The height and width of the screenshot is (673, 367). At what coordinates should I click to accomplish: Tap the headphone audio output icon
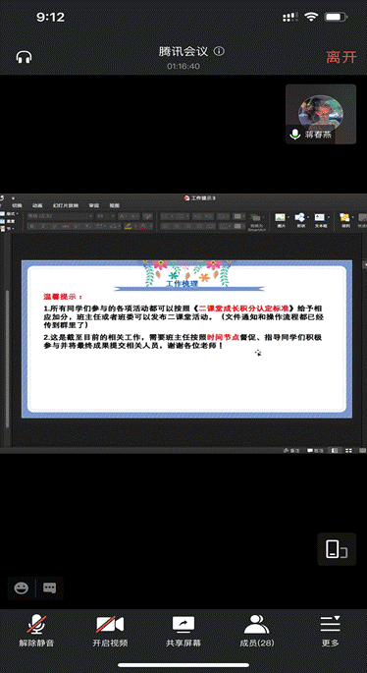click(x=24, y=57)
